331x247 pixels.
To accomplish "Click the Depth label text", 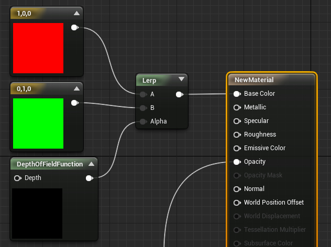I will pos(32,178).
